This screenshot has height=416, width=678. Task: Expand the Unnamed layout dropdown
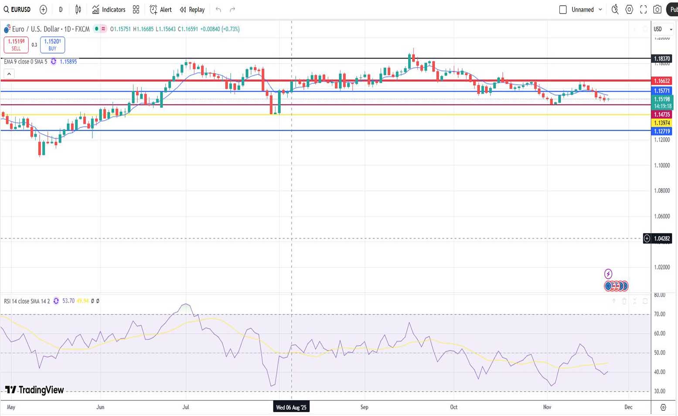point(600,10)
